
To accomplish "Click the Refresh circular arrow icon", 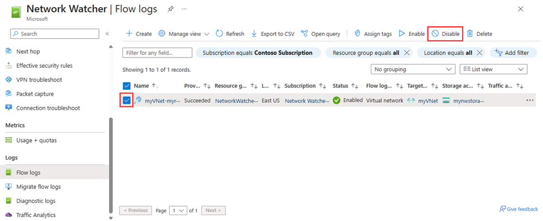I will click(219, 34).
